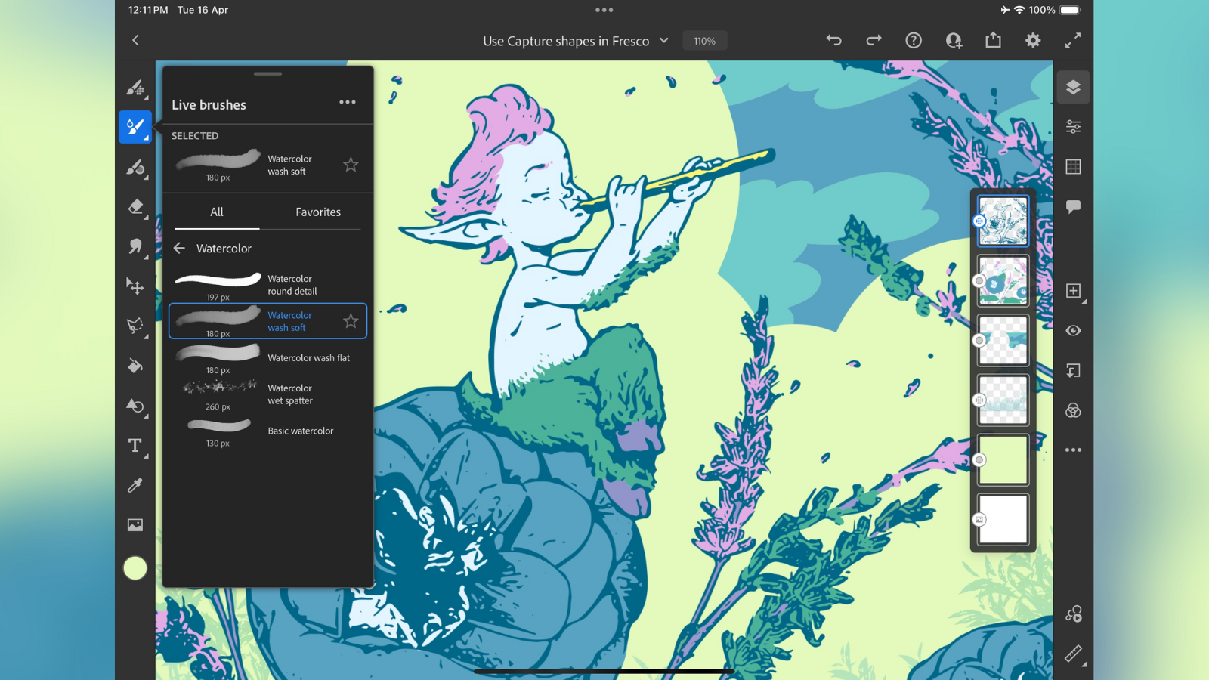Switch to the All brushes tab
The image size is (1209, 680).
217,212
